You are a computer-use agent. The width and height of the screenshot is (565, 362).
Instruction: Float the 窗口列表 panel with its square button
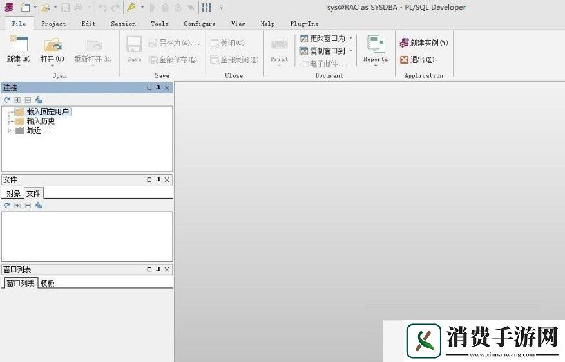[x=149, y=269]
